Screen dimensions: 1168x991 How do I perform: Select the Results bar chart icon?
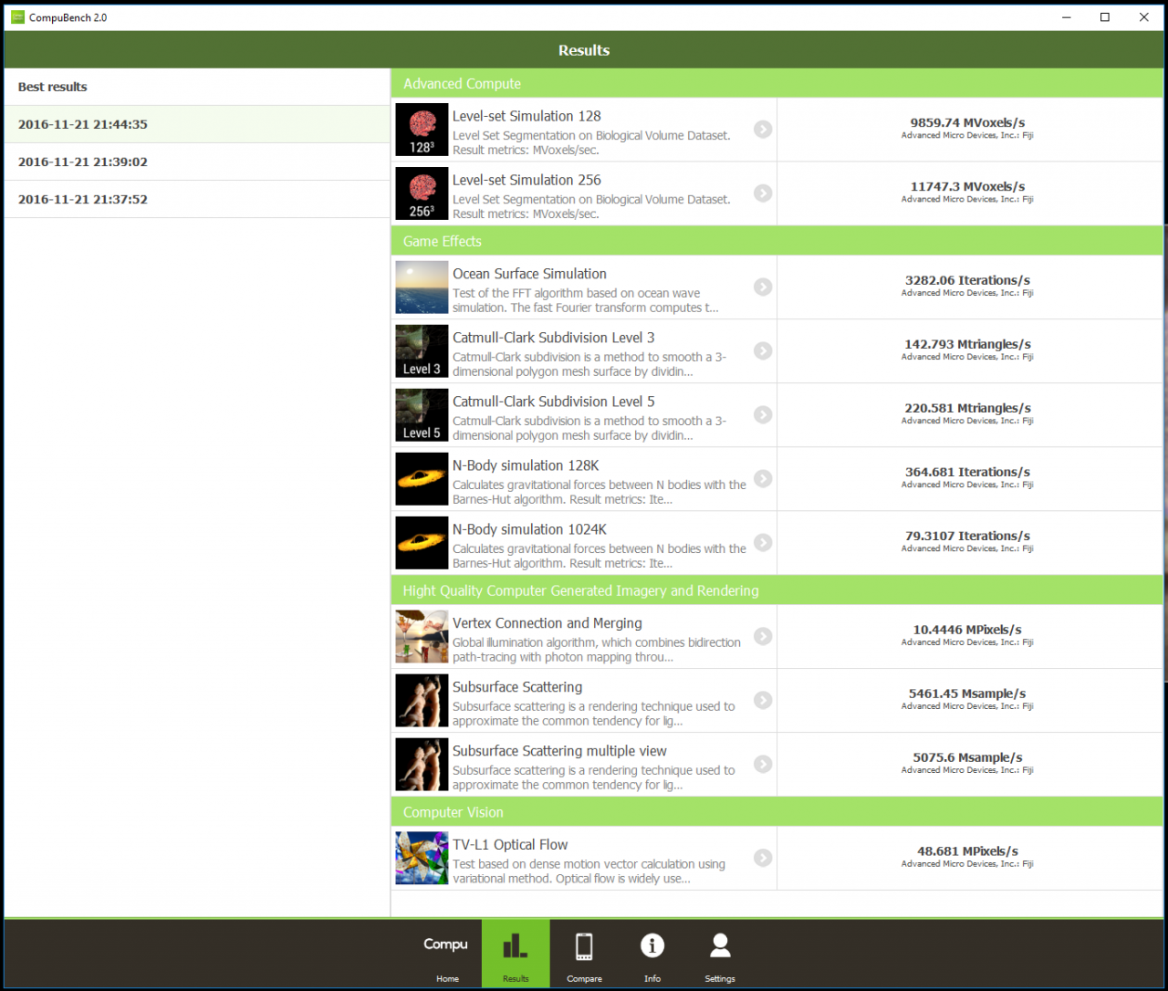(516, 945)
